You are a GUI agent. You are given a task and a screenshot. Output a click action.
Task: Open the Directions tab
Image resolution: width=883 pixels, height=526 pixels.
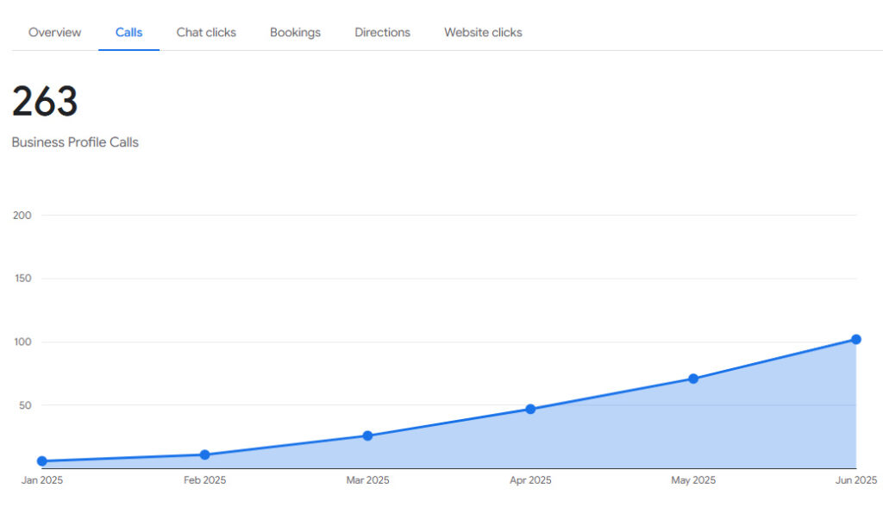382,33
